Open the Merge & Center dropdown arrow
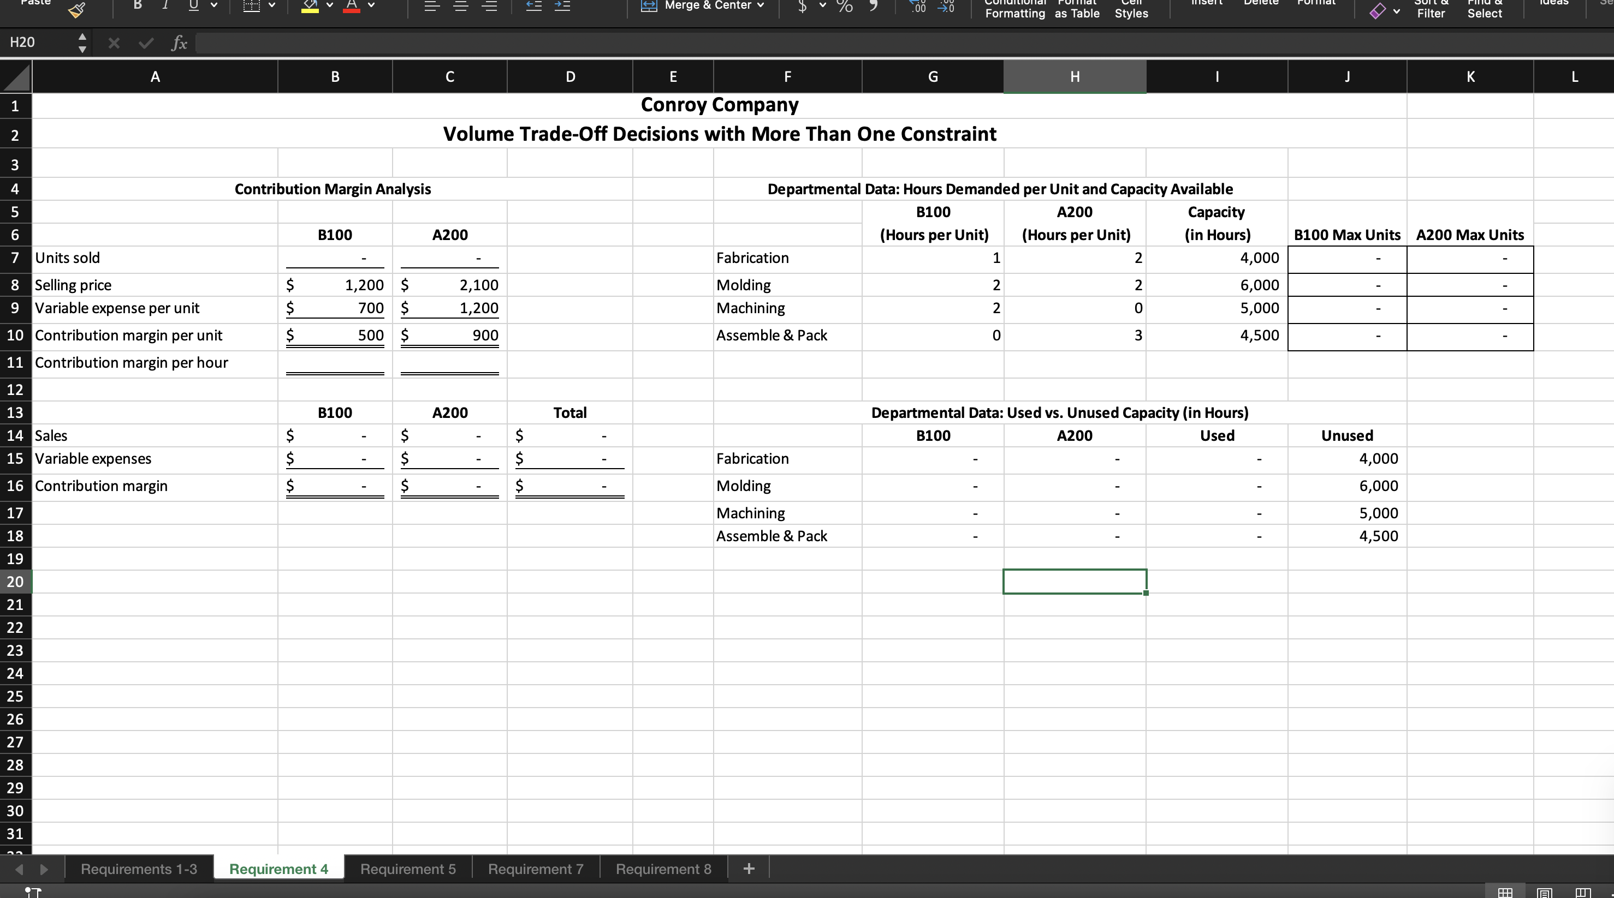This screenshot has width=1614, height=898. click(761, 5)
